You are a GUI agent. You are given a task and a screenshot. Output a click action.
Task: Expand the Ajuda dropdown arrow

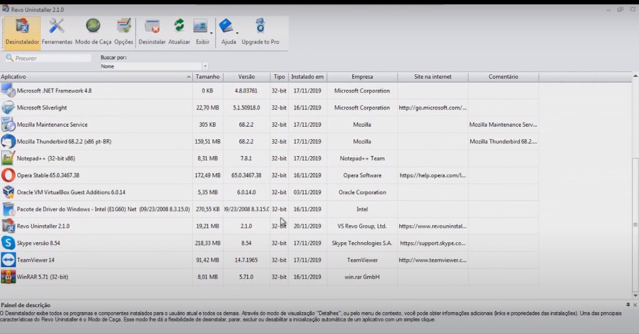(237, 33)
